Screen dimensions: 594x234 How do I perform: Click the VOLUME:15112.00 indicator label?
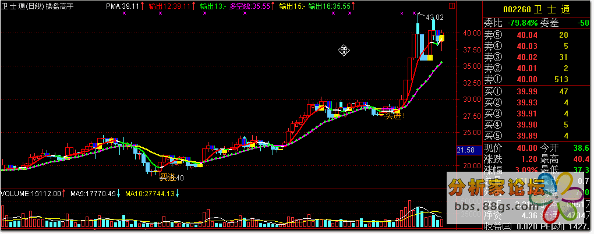tap(31, 194)
